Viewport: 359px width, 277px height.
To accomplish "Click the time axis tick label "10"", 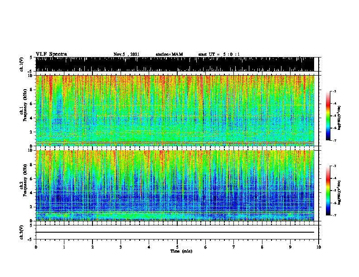I will click(319, 247).
